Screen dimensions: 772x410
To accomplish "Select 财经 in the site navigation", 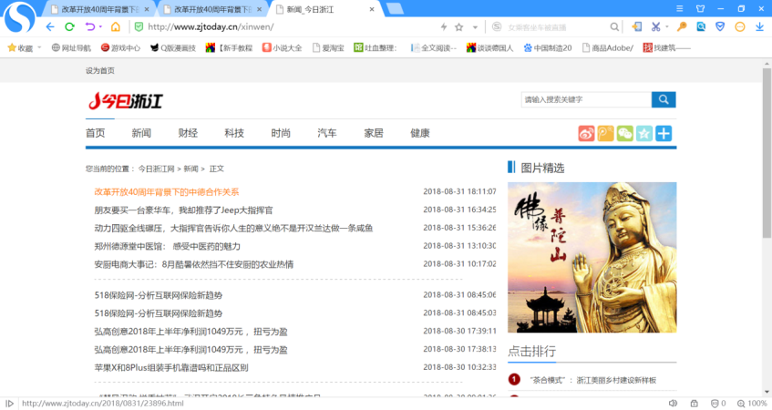I will (188, 133).
